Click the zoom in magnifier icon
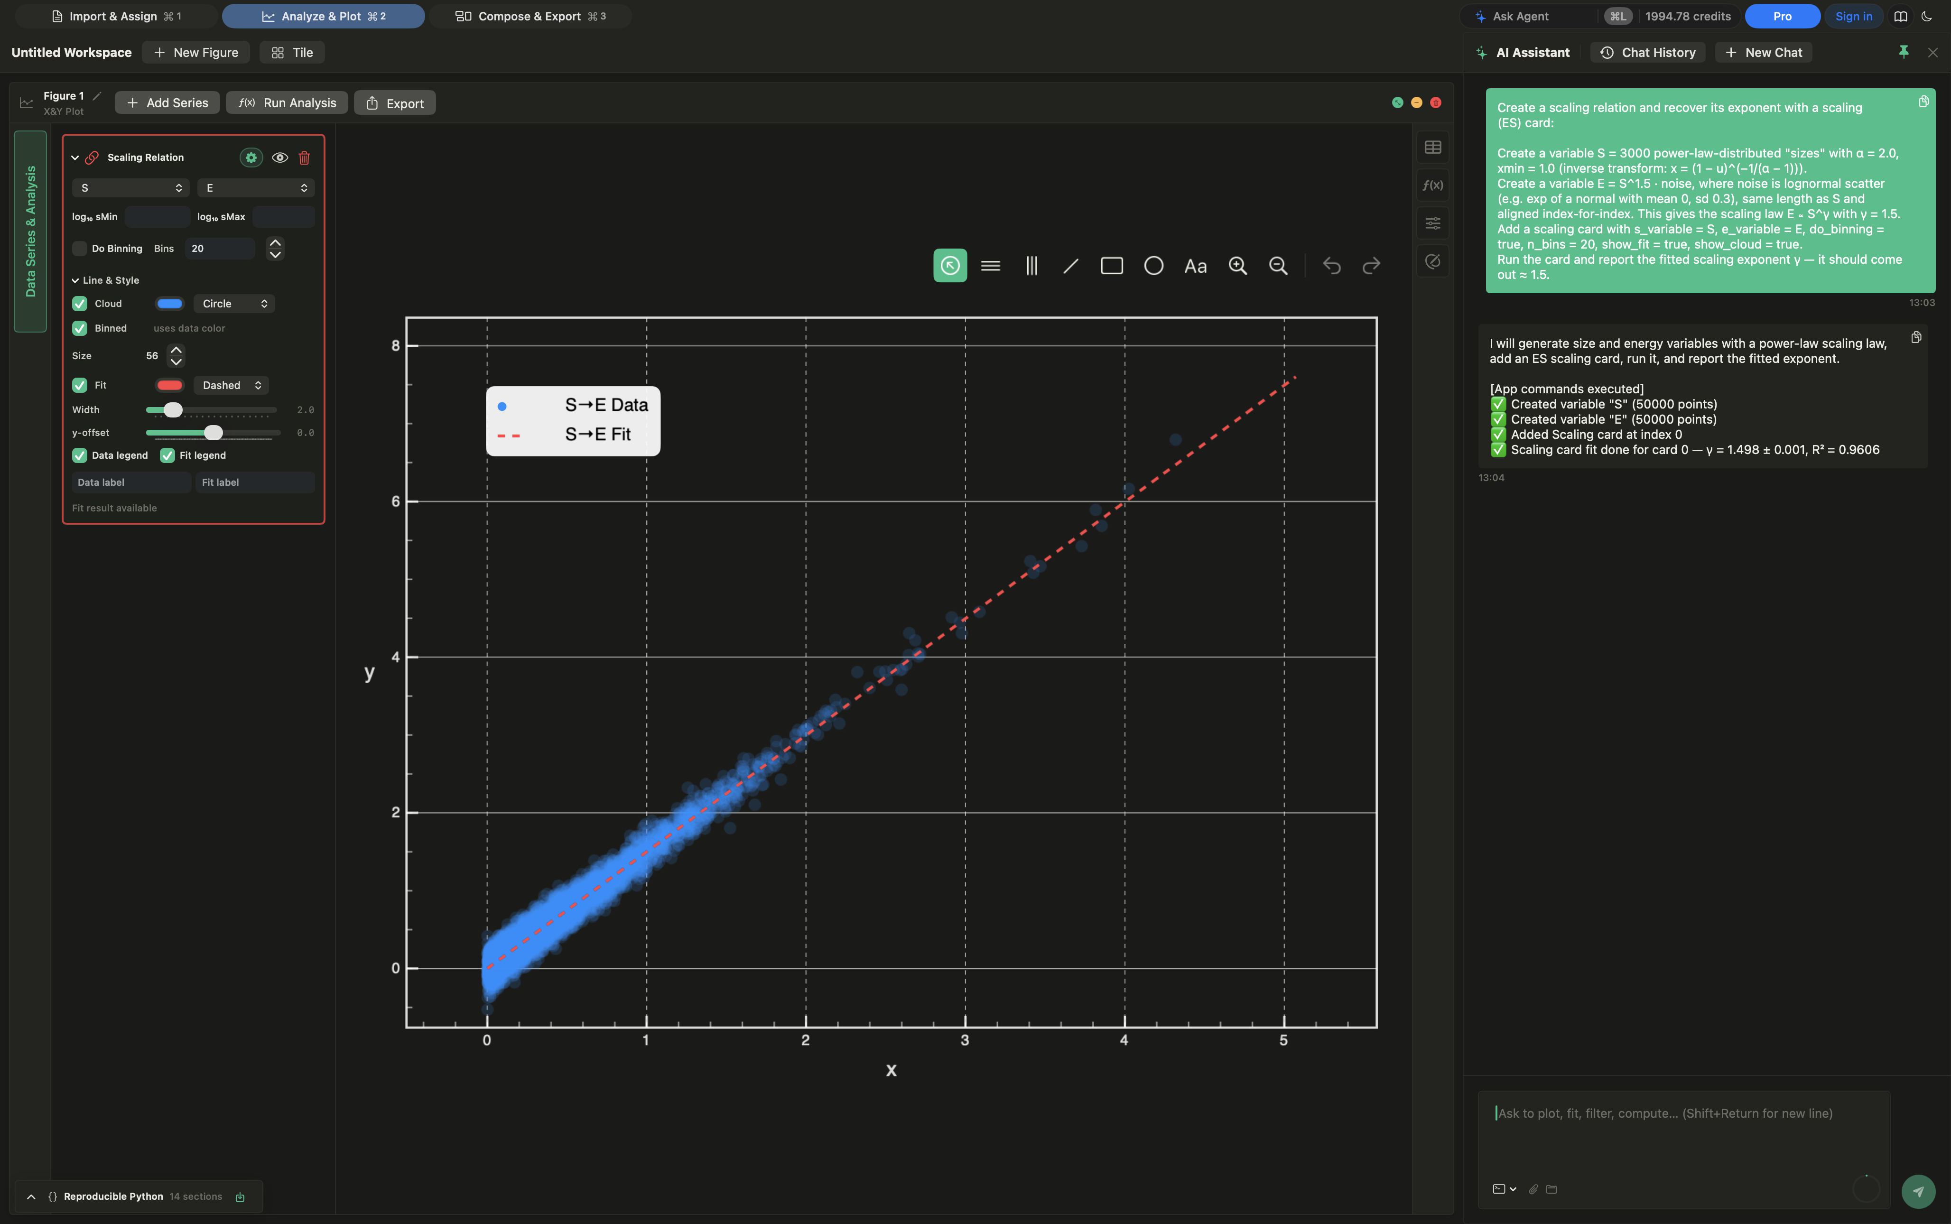Screen dimensions: 1951x1224 [x=1237, y=266]
